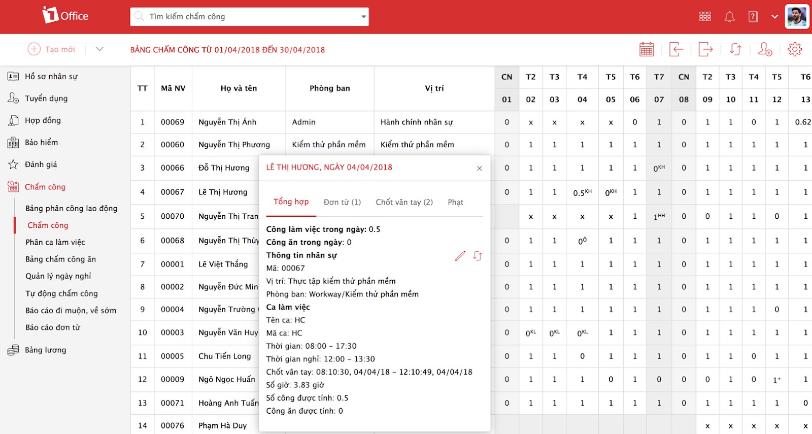The width and height of the screenshot is (812, 434).
Task: Open Tự động chấm công
Action: [61, 293]
